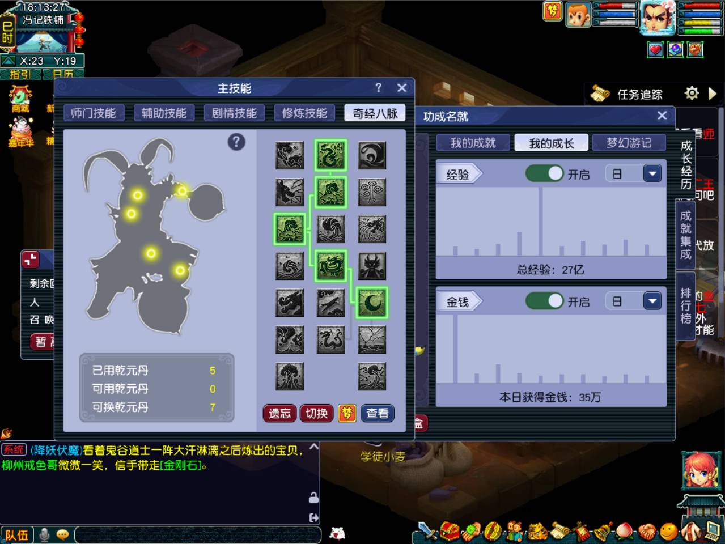Open the 经验 period dropdown showing 日

pos(634,173)
